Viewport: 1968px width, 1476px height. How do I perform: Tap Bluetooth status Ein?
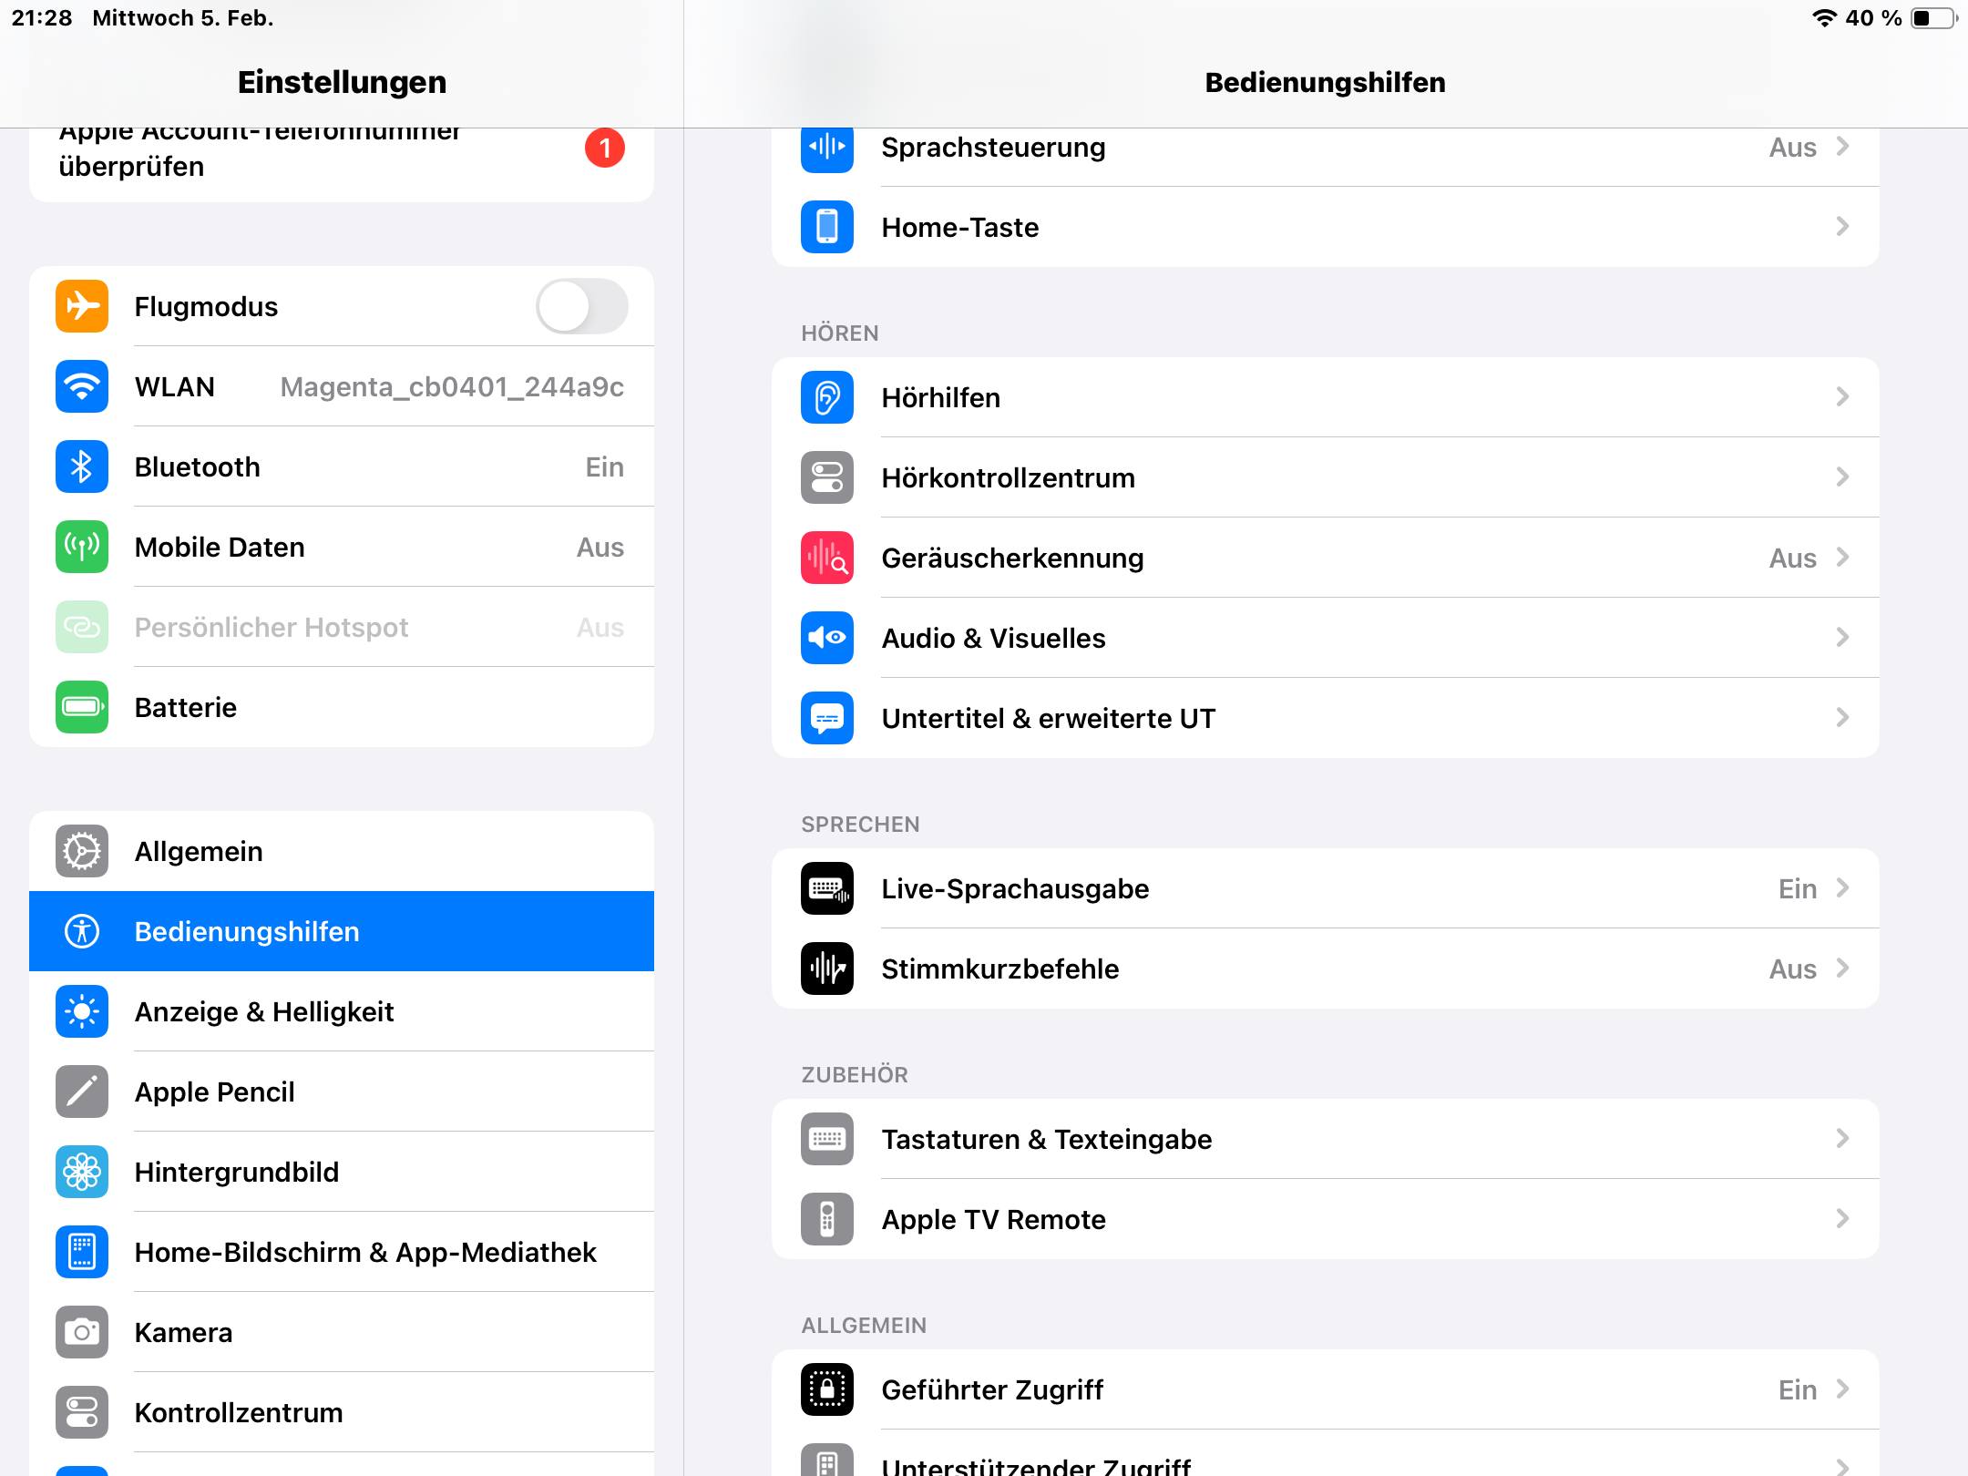click(605, 467)
